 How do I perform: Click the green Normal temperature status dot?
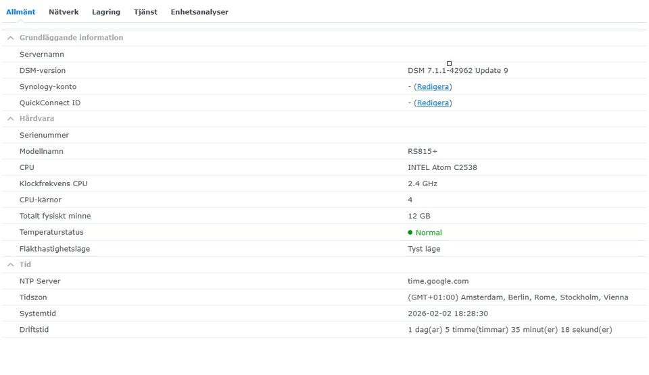[x=410, y=233]
